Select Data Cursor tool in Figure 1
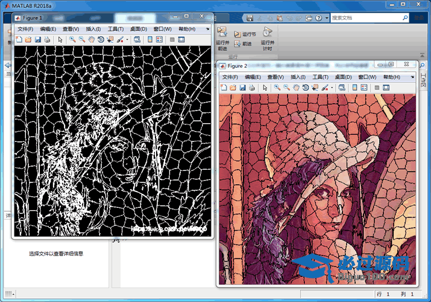The image size is (431, 302). coord(110,40)
